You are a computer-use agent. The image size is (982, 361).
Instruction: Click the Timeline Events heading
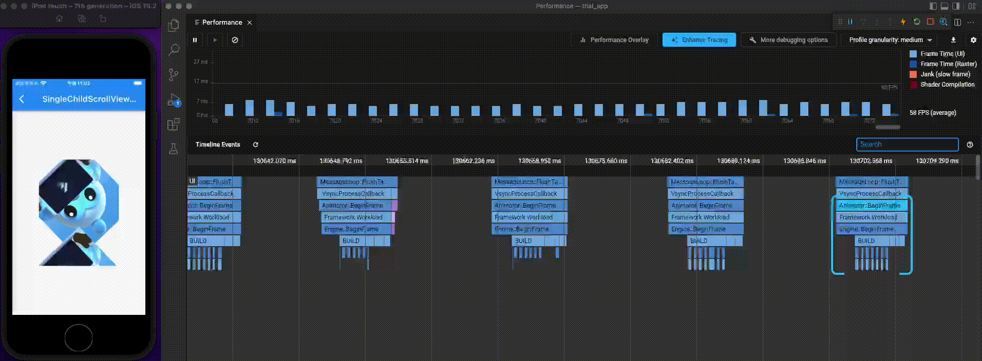[218, 145]
